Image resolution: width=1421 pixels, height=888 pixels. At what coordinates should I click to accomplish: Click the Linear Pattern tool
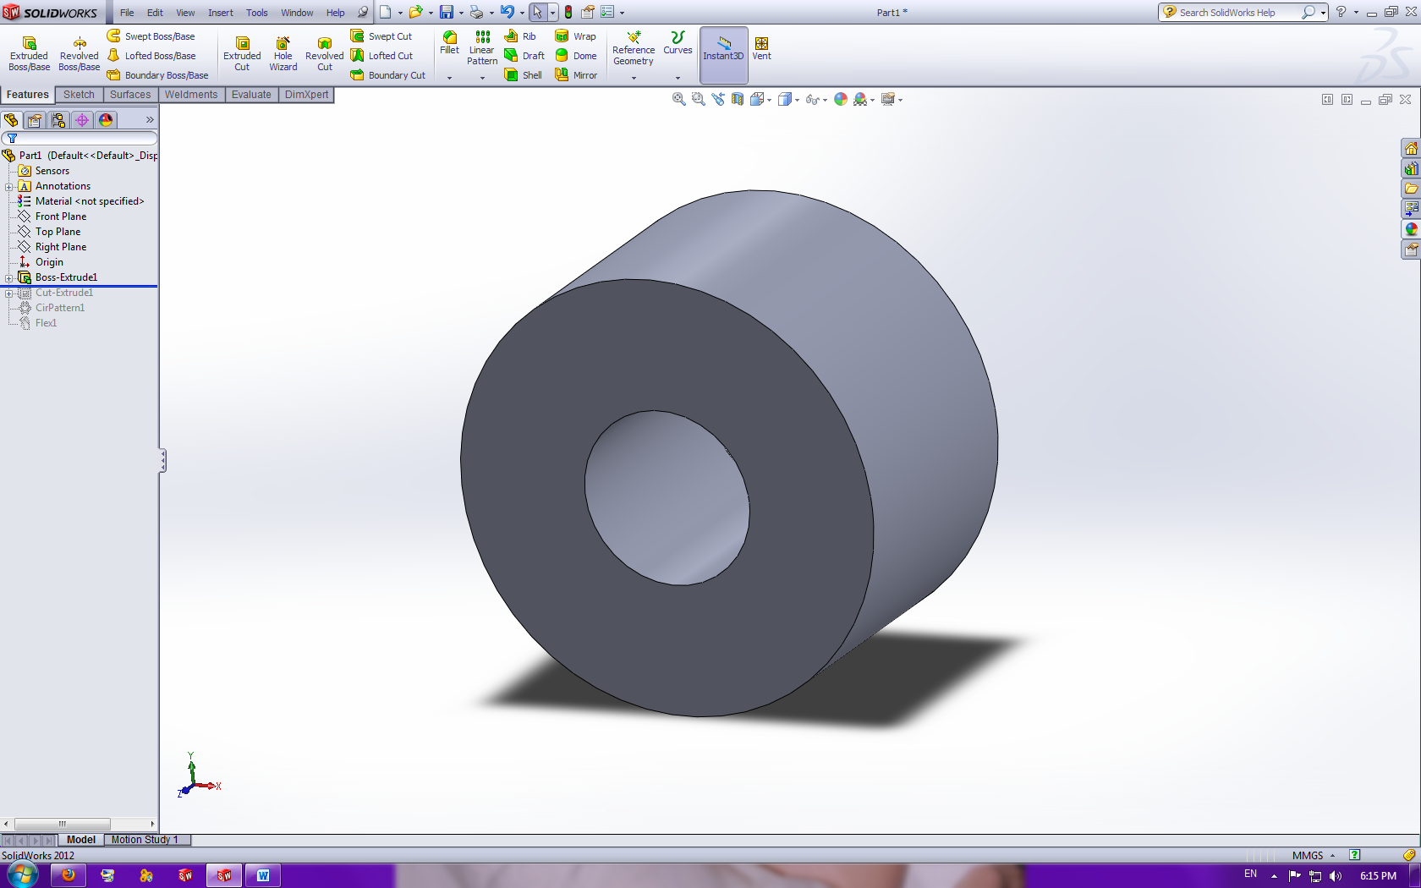(482, 48)
